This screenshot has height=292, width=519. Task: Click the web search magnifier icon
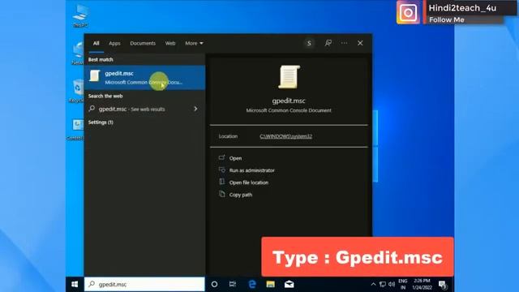click(x=92, y=108)
